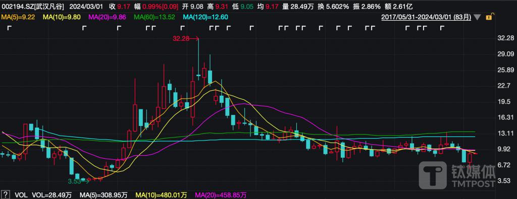Click the closing price 收 9.17

pos(120,6)
